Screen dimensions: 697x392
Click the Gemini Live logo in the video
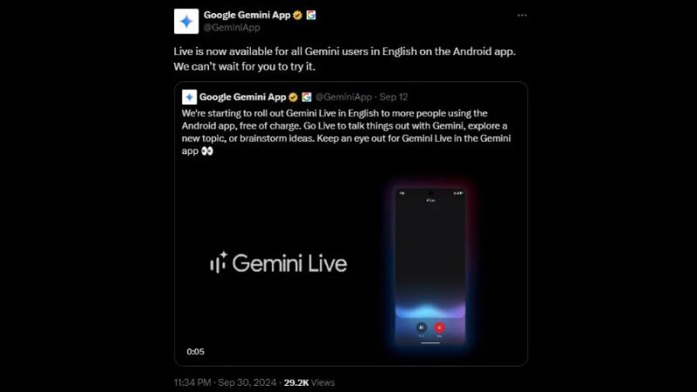coord(279,263)
